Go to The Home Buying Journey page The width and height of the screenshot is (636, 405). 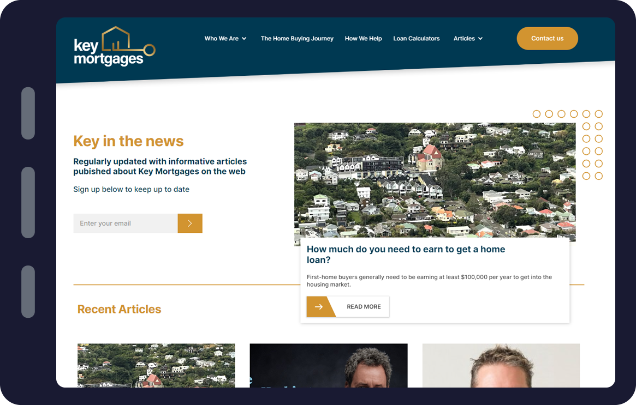[x=297, y=39]
